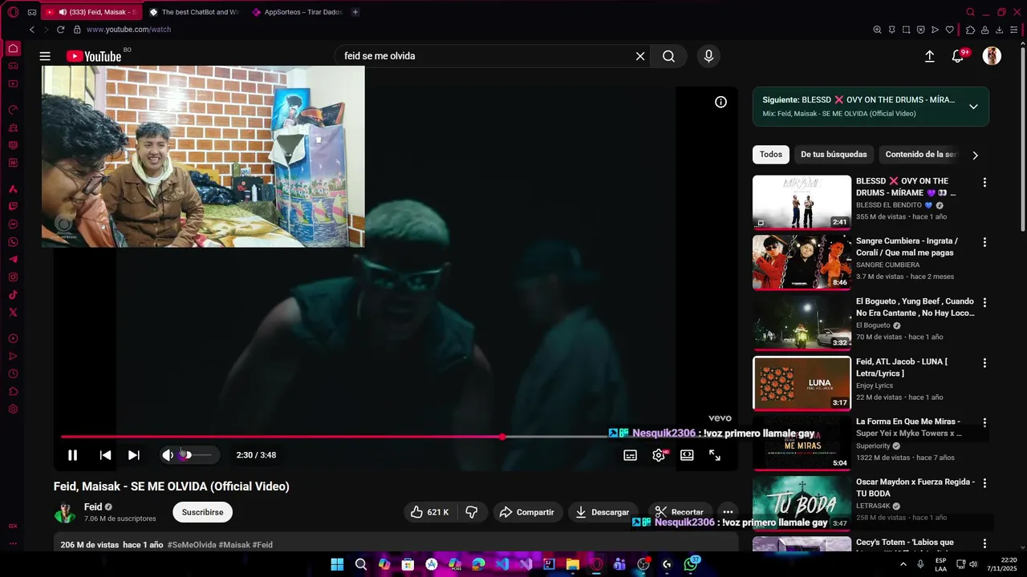Switch to 'The best ChatBot' browser tab
The width and height of the screenshot is (1027, 577).
[x=194, y=12]
